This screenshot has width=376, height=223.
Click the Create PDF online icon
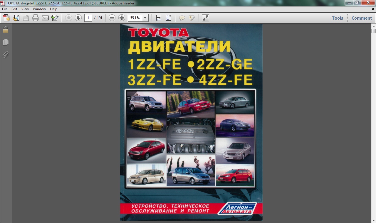6,18
